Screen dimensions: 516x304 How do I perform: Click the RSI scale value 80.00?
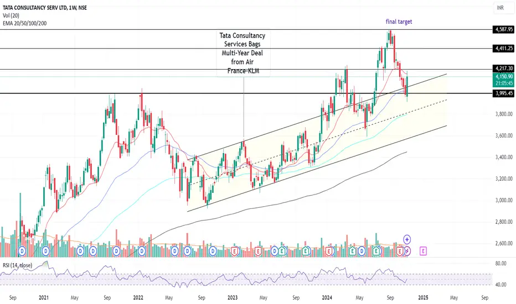point(500,263)
